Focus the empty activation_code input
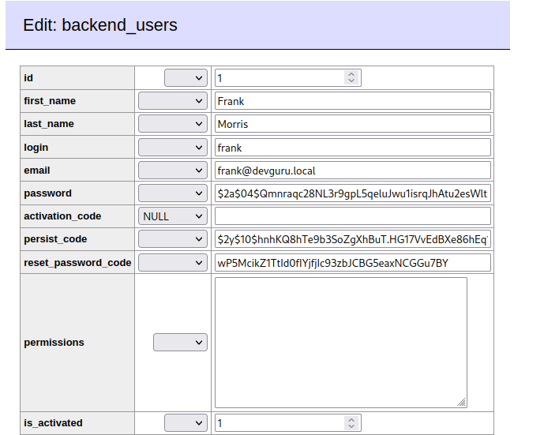The height and width of the screenshot is (435, 544). coord(352,216)
